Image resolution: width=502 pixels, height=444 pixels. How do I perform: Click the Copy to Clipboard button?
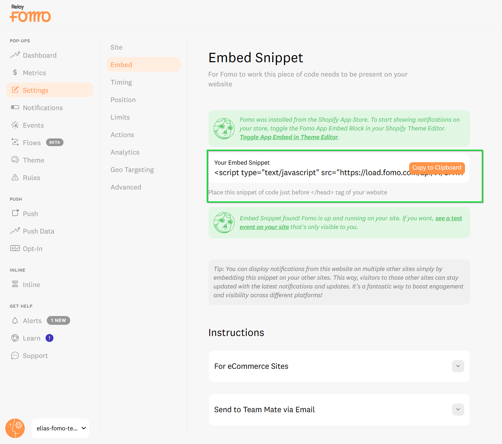(x=436, y=167)
